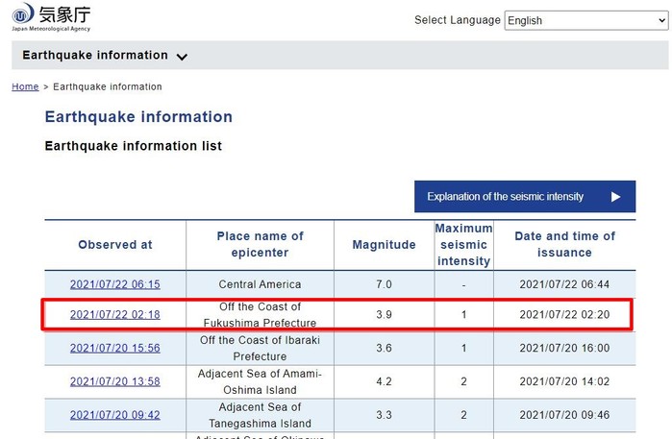Click the Earthquake information page title heading
Viewport: 672px width, 439px height.
coord(138,117)
